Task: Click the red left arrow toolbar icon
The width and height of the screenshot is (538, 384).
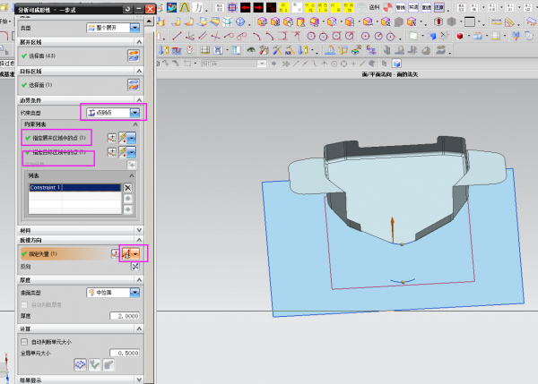Action: coord(246,7)
